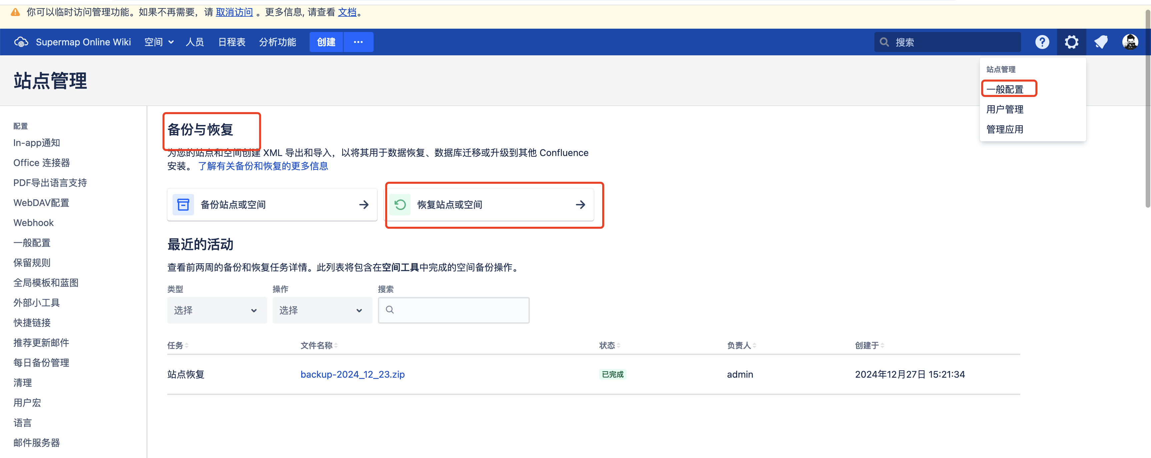The height and width of the screenshot is (458, 1151).
Task: Choose 一般配置 in the settings dropdown
Action: pyautogui.click(x=1004, y=89)
